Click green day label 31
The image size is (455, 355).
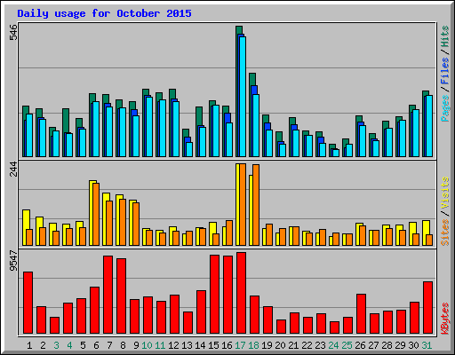[427, 345]
